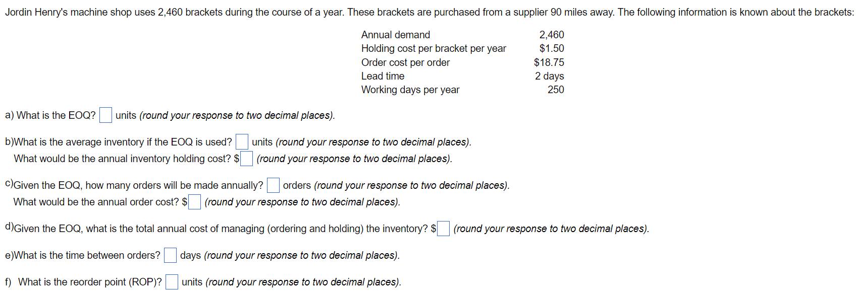Select the Order cost value $18.75
Screen dimensions: 860x294
[549, 62]
